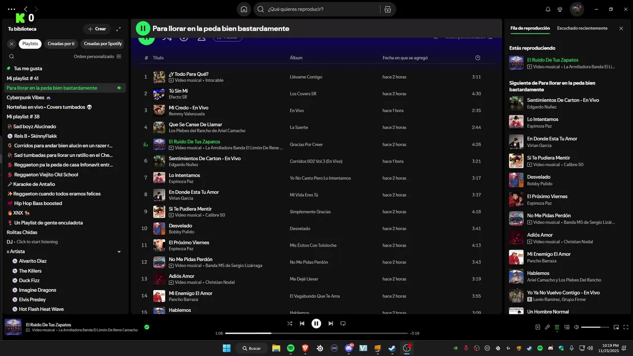Clear the library filter with X
Viewport: 633px width, 356px height.
12,44
